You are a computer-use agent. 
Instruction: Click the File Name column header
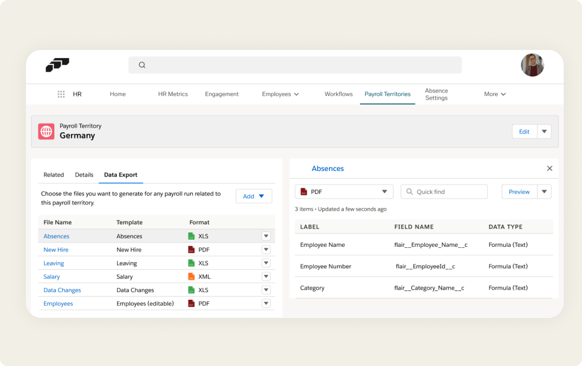point(58,222)
